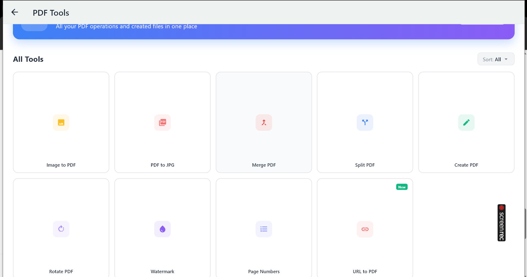Click the Split PDF label text
Image resolution: width=527 pixels, height=277 pixels.
coord(365,165)
